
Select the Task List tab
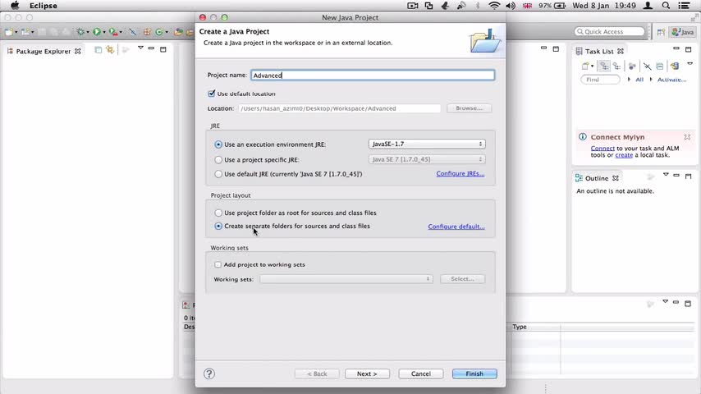point(599,52)
